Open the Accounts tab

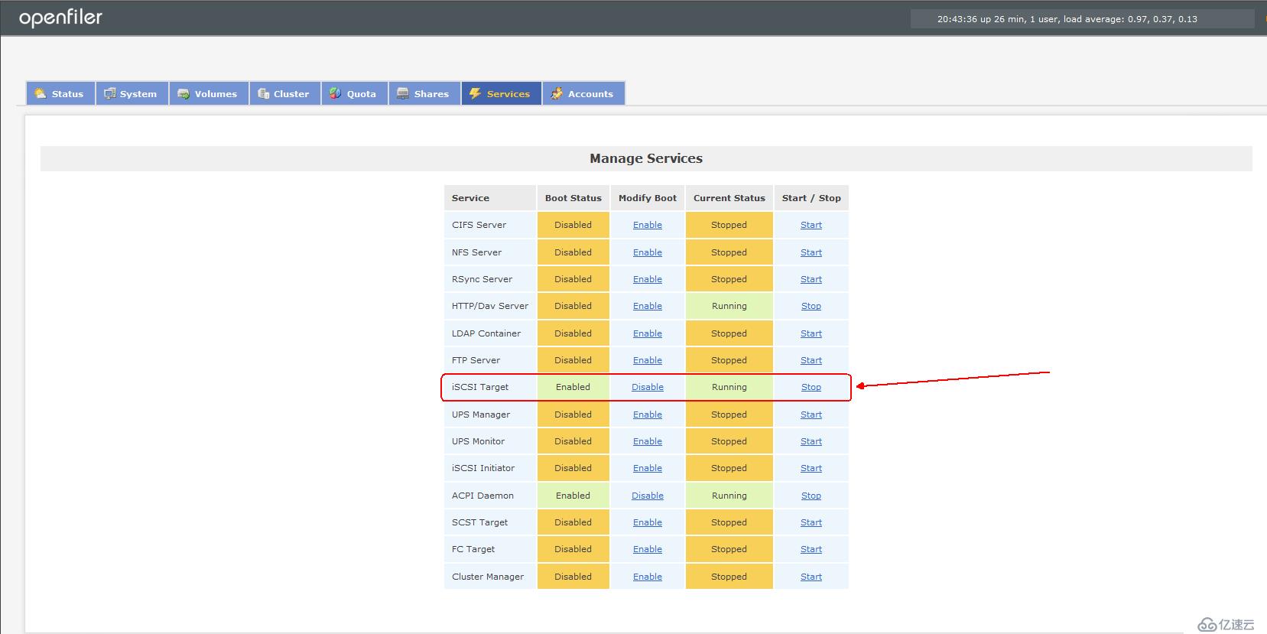click(584, 93)
